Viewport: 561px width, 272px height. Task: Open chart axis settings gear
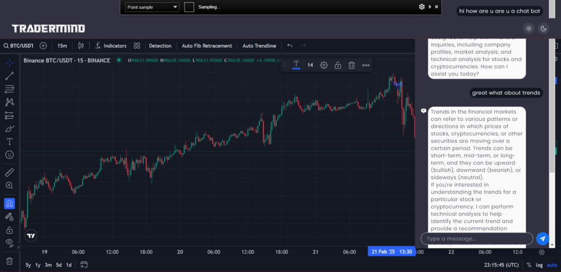coord(541,252)
